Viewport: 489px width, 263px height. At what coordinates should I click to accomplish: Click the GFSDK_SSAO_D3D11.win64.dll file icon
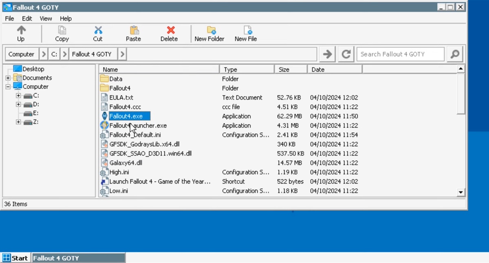pos(104,153)
